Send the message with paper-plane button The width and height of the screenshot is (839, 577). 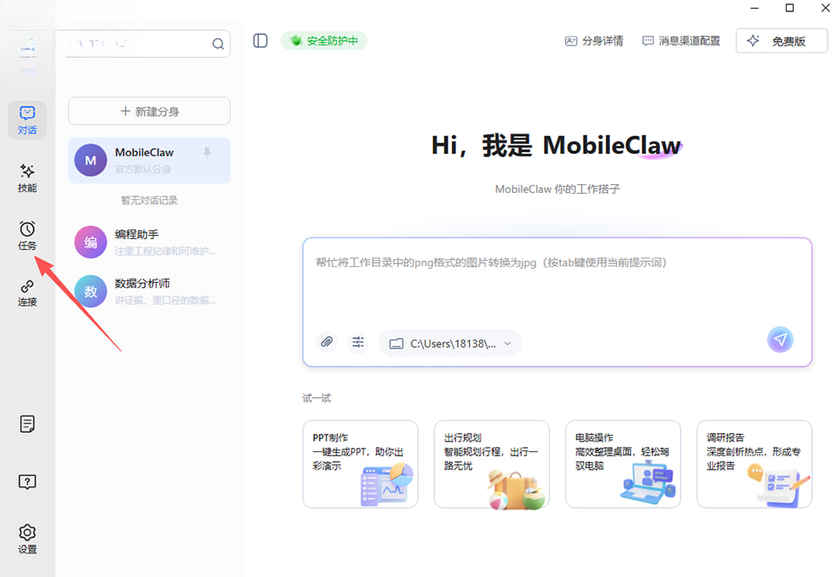click(x=780, y=340)
